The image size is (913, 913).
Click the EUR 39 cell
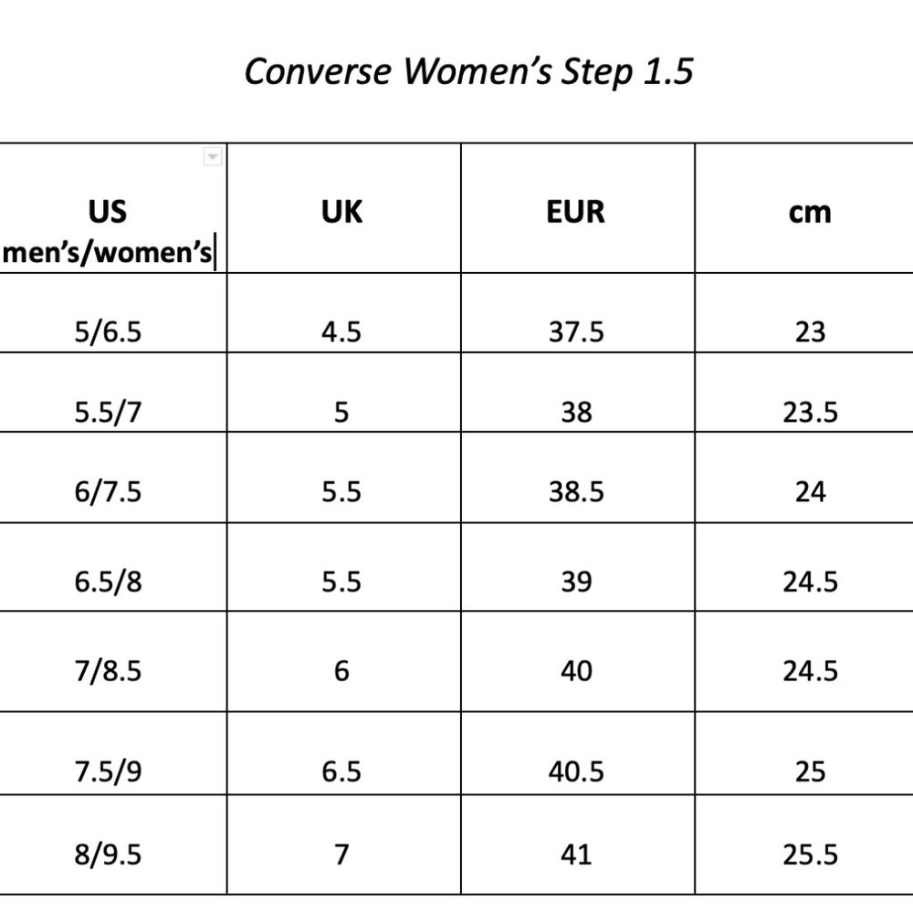click(x=576, y=582)
